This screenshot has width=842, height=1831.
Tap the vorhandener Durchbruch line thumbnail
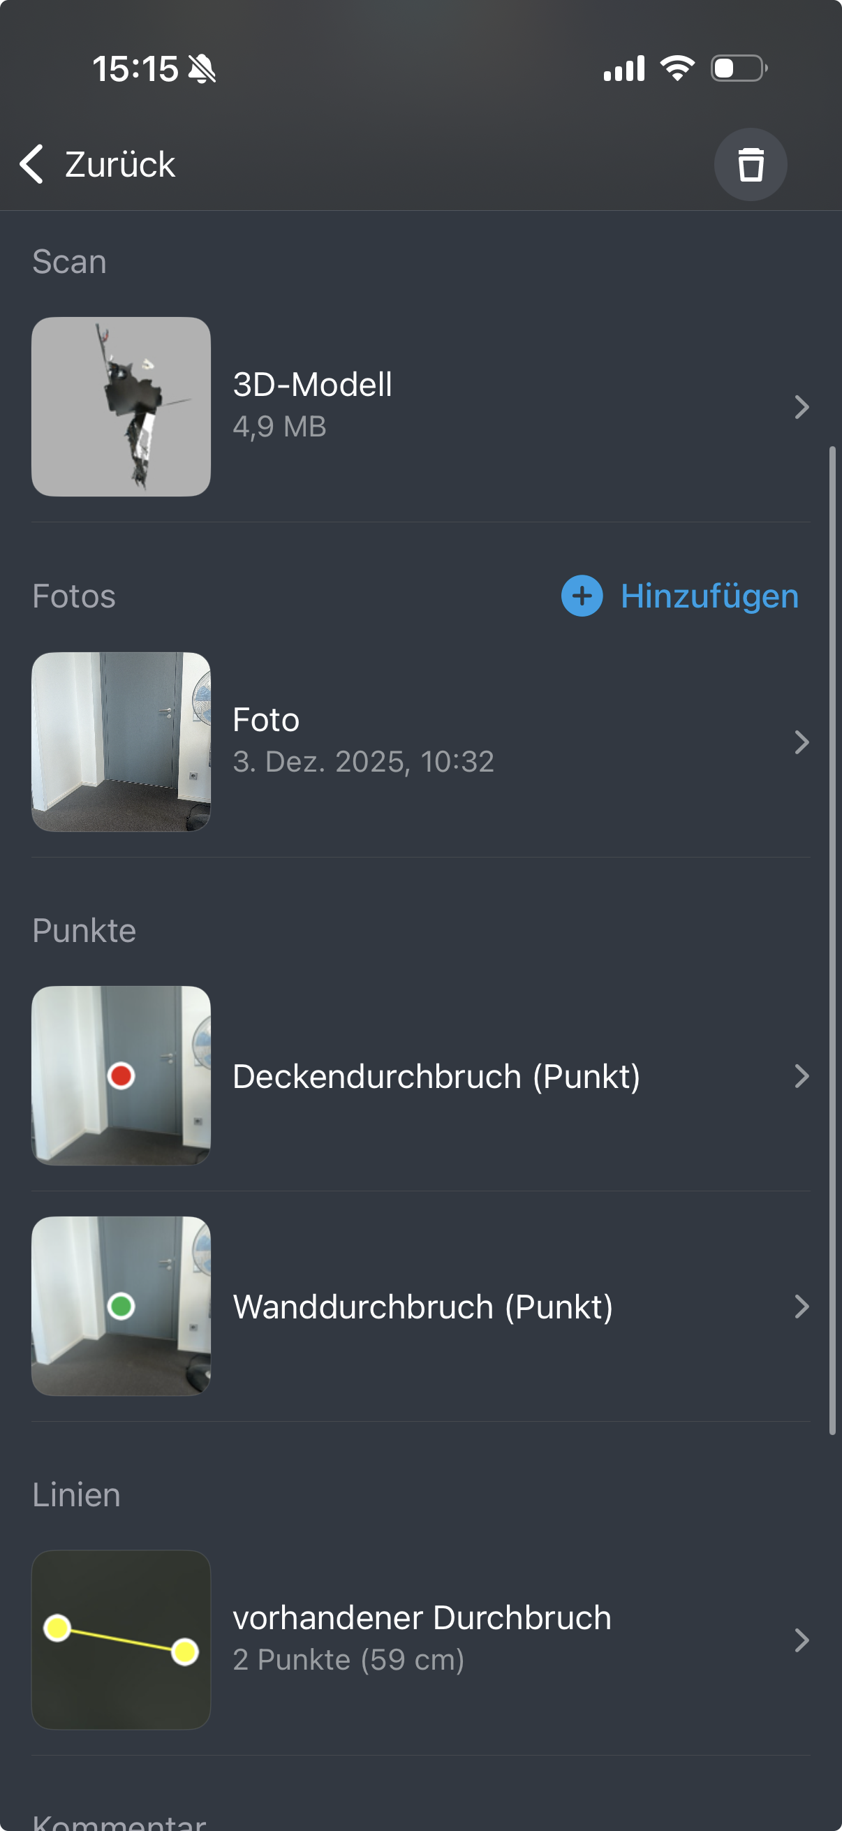pyautogui.click(x=121, y=1640)
